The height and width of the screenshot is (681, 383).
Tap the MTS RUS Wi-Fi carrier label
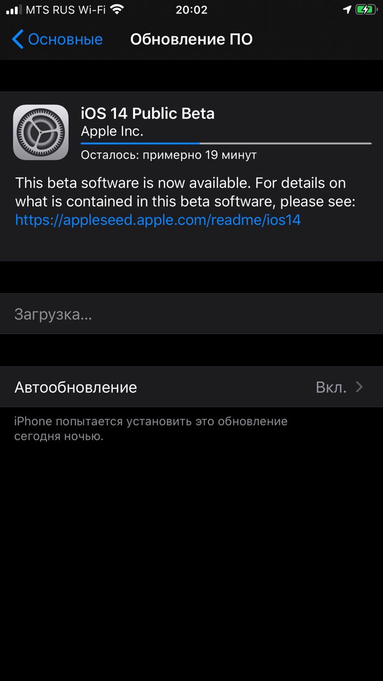coord(66,10)
